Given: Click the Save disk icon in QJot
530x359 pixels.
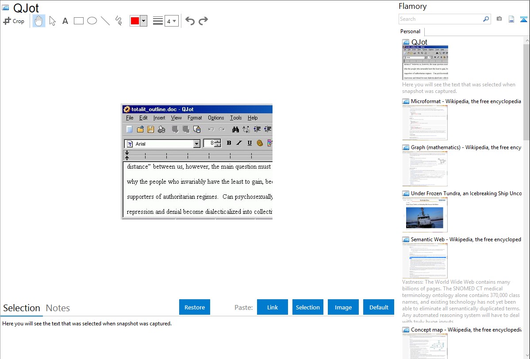Looking at the screenshot, I should (151, 129).
